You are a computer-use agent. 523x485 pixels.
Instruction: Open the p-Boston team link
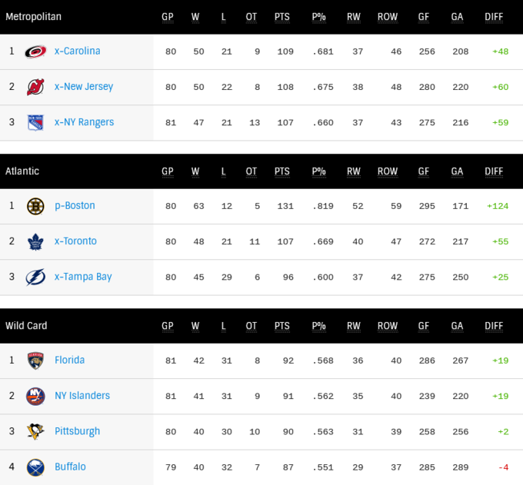[75, 206]
